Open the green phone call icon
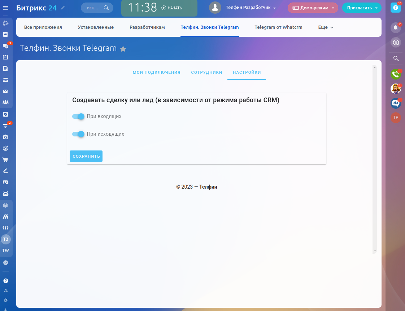The height and width of the screenshot is (311, 405). (x=396, y=74)
